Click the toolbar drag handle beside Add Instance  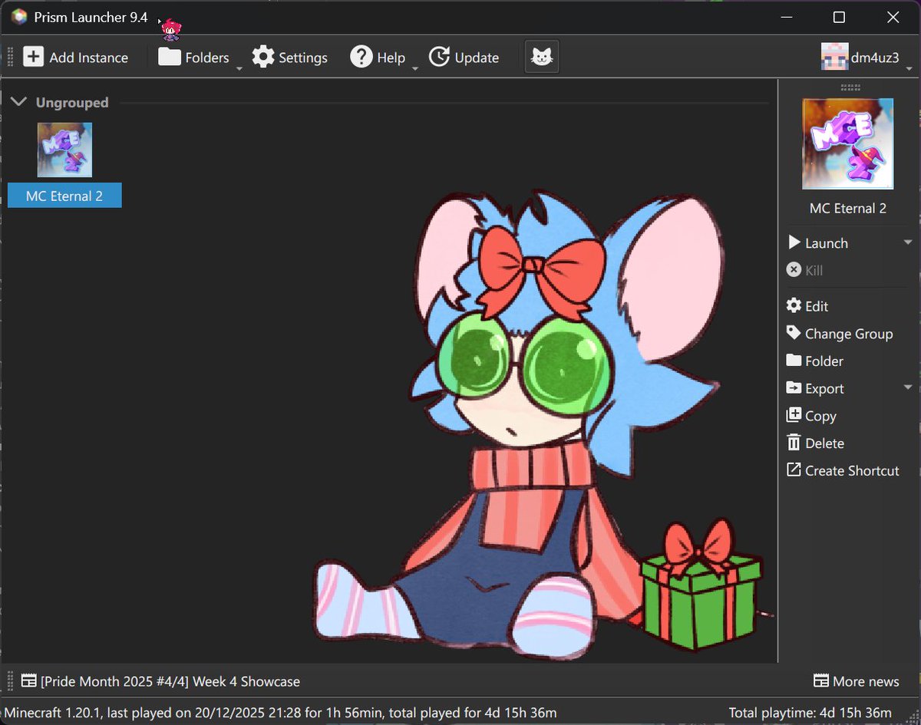[x=10, y=57]
